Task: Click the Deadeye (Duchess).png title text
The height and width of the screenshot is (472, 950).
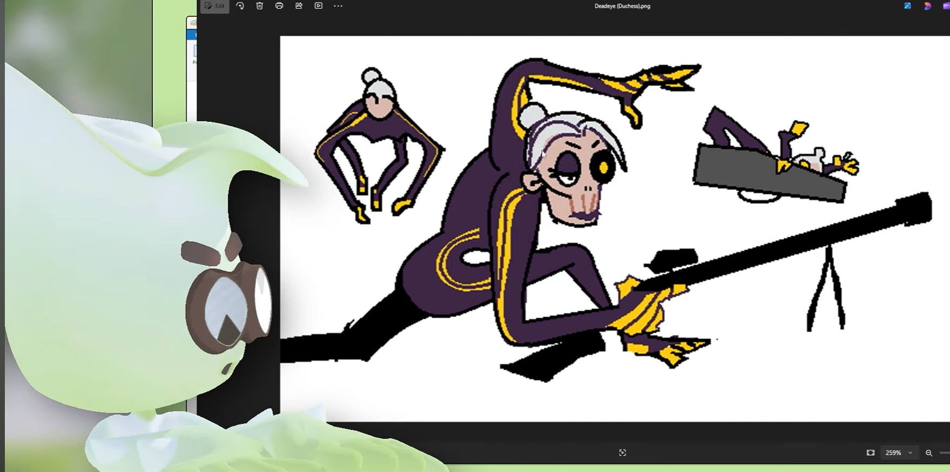Action: [x=622, y=6]
